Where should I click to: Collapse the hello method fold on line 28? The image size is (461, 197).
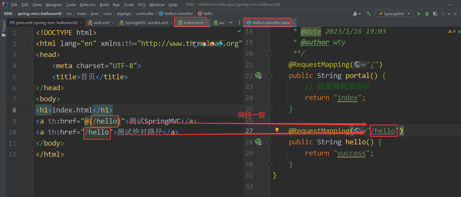click(269, 142)
